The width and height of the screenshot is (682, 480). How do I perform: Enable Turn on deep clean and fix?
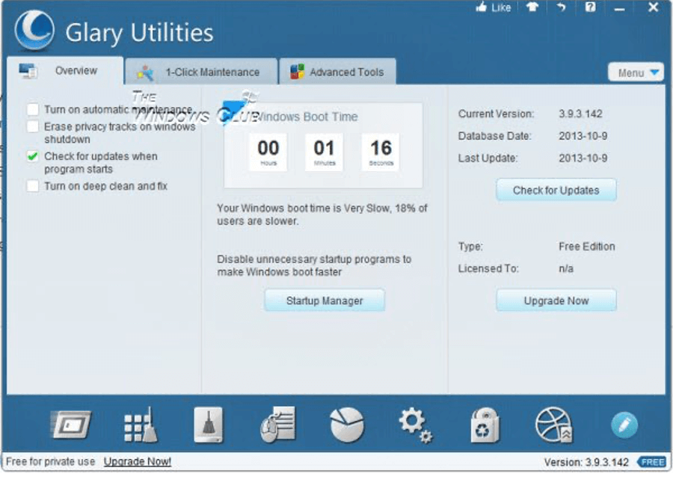point(33,186)
